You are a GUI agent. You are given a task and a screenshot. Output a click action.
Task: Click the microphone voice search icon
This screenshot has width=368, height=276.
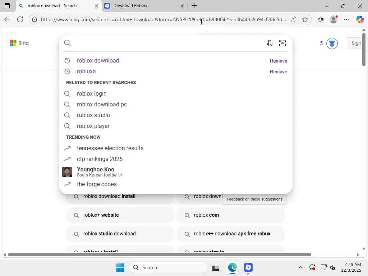(x=270, y=43)
